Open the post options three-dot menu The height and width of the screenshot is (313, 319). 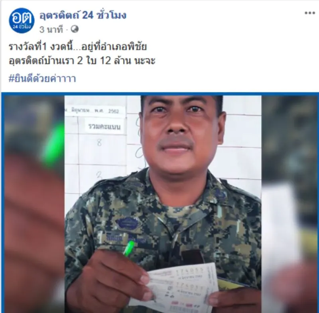310,13
